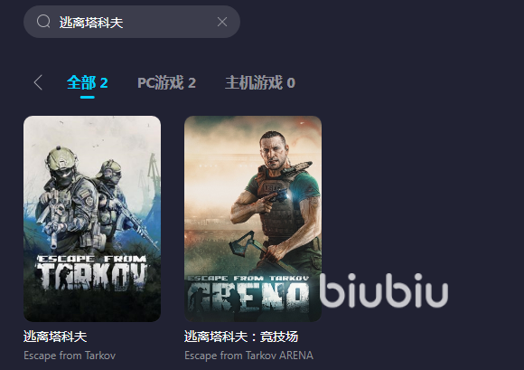The height and width of the screenshot is (370, 524).
Task: Click the cyan underline beneath 全部 tab
Action: [x=88, y=98]
